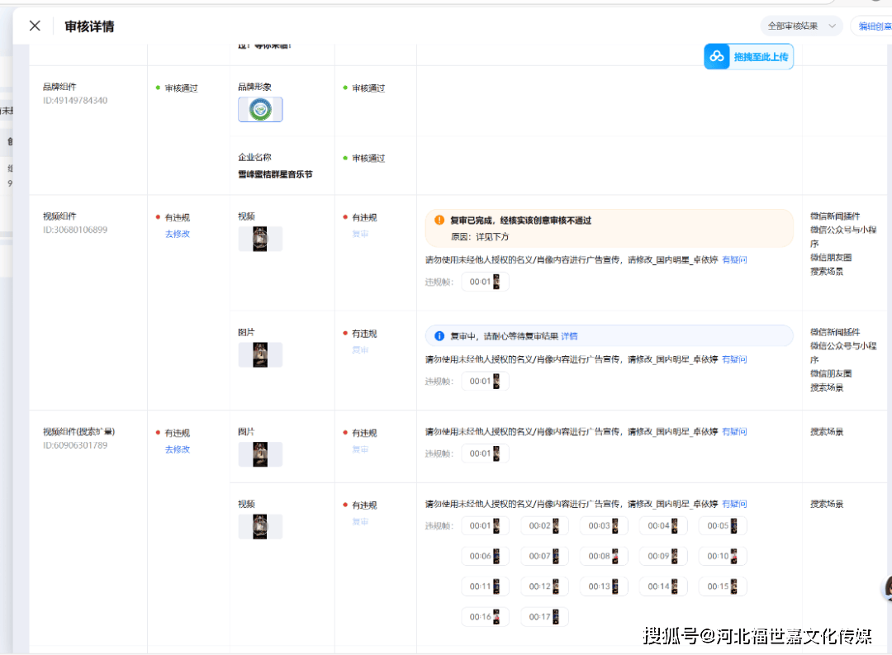Screen dimensions: 892x655
Task: Click the 编辑创意 button at top right
Action: point(873,26)
